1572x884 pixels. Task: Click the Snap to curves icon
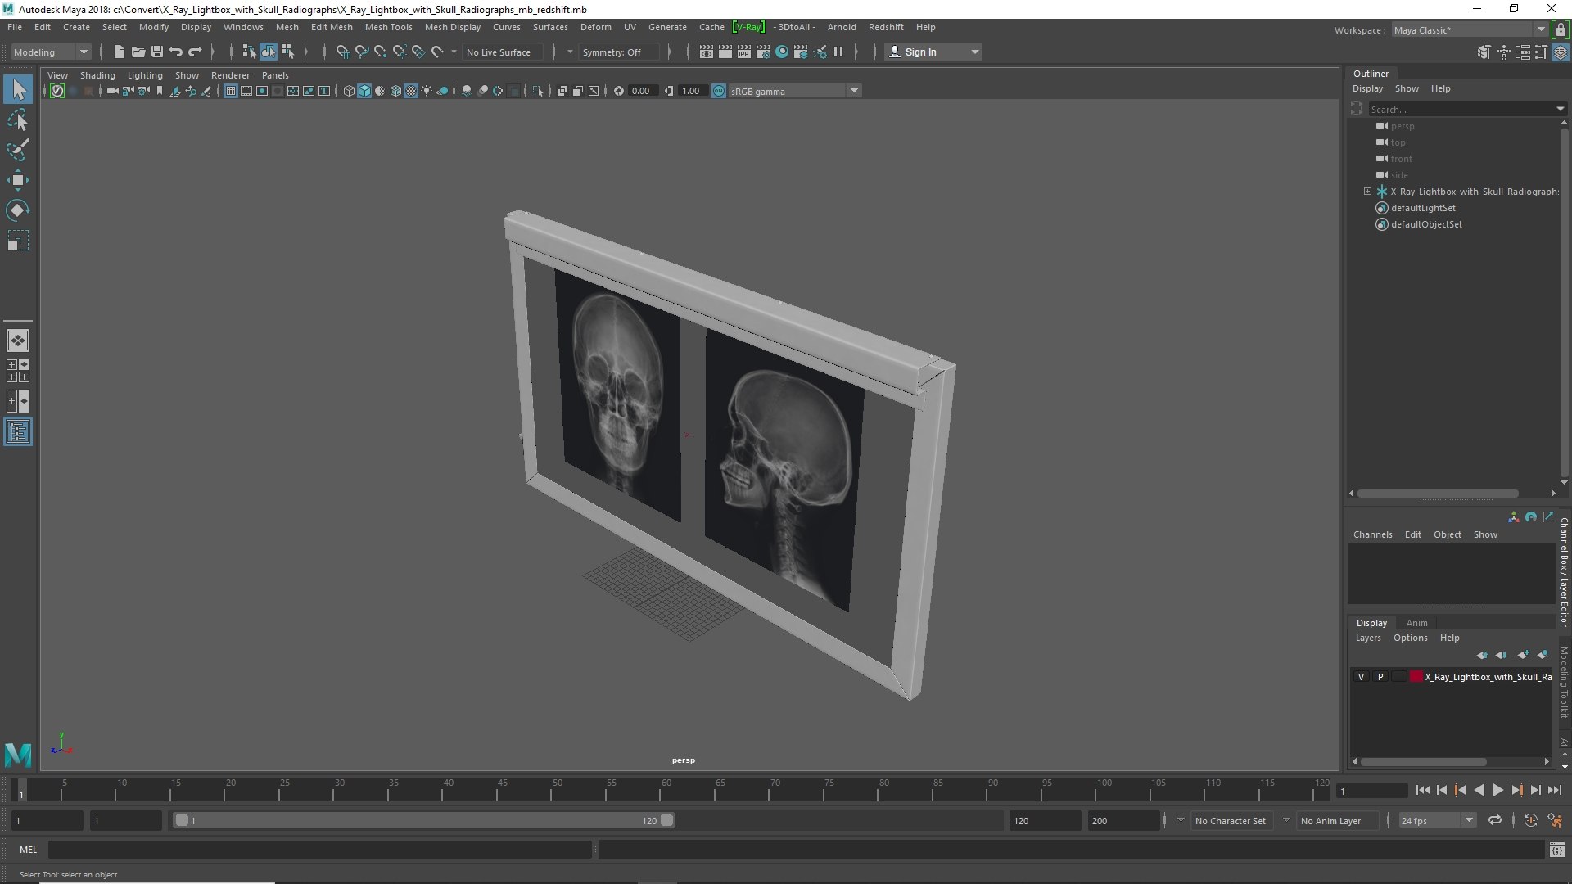(x=361, y=52)
